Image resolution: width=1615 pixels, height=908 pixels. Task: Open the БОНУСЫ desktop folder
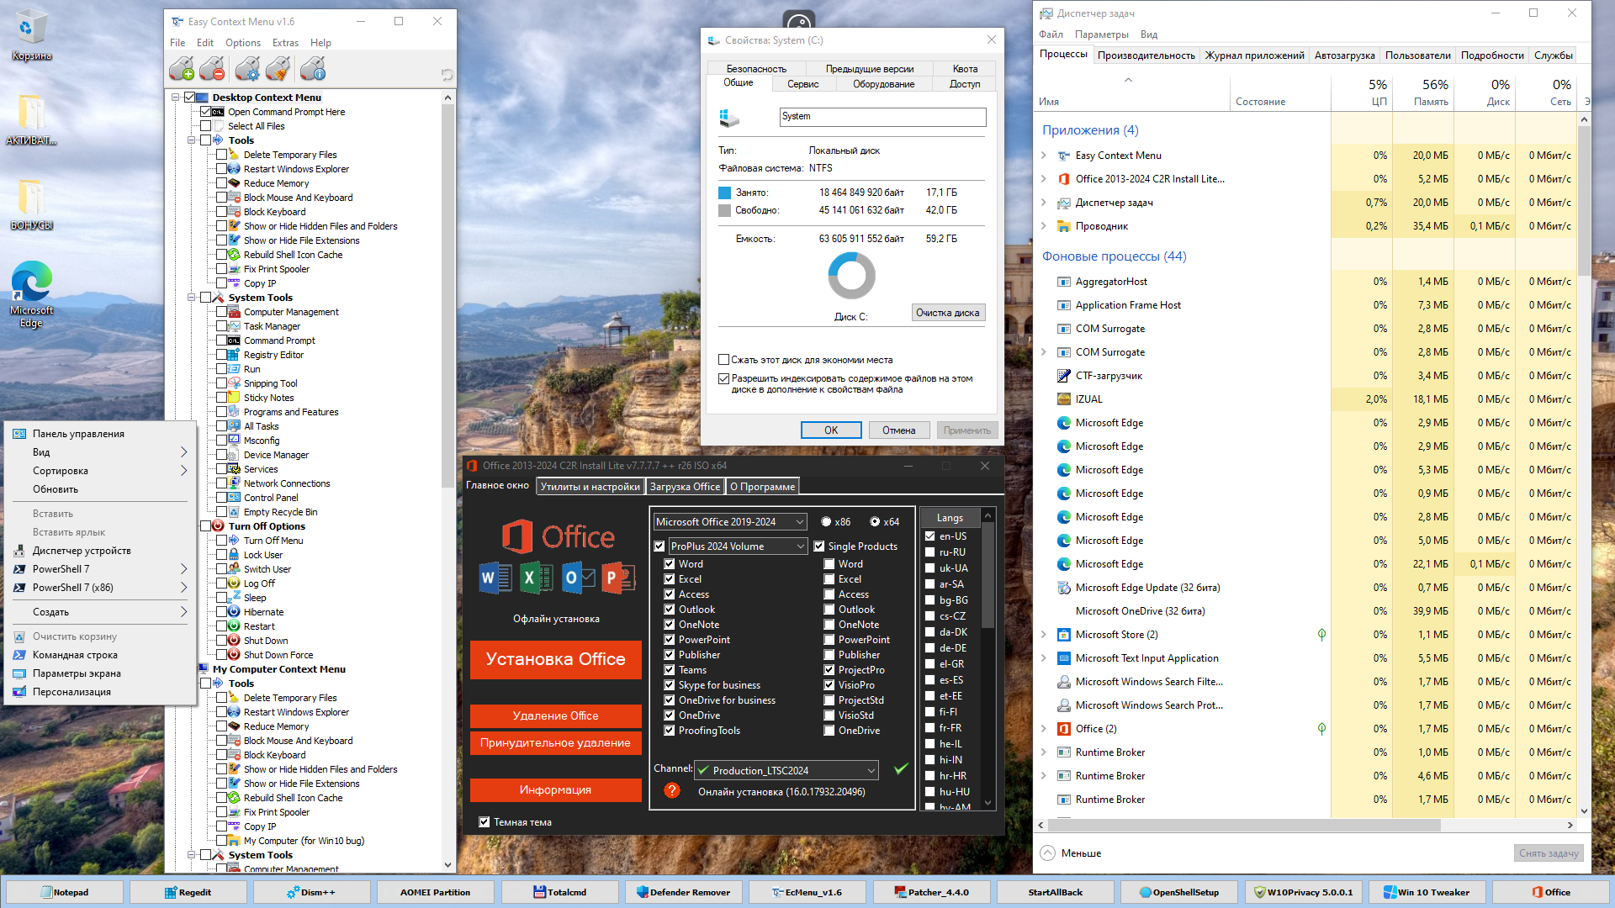tap(31, 203)
